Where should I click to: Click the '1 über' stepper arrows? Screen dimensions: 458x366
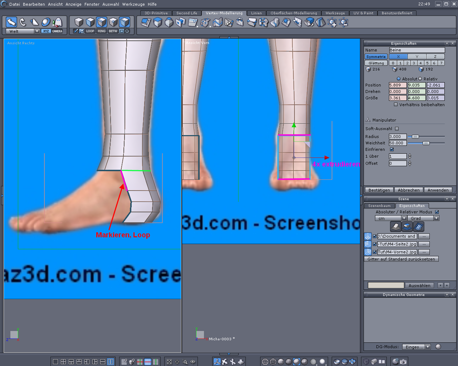pos(410,156)
